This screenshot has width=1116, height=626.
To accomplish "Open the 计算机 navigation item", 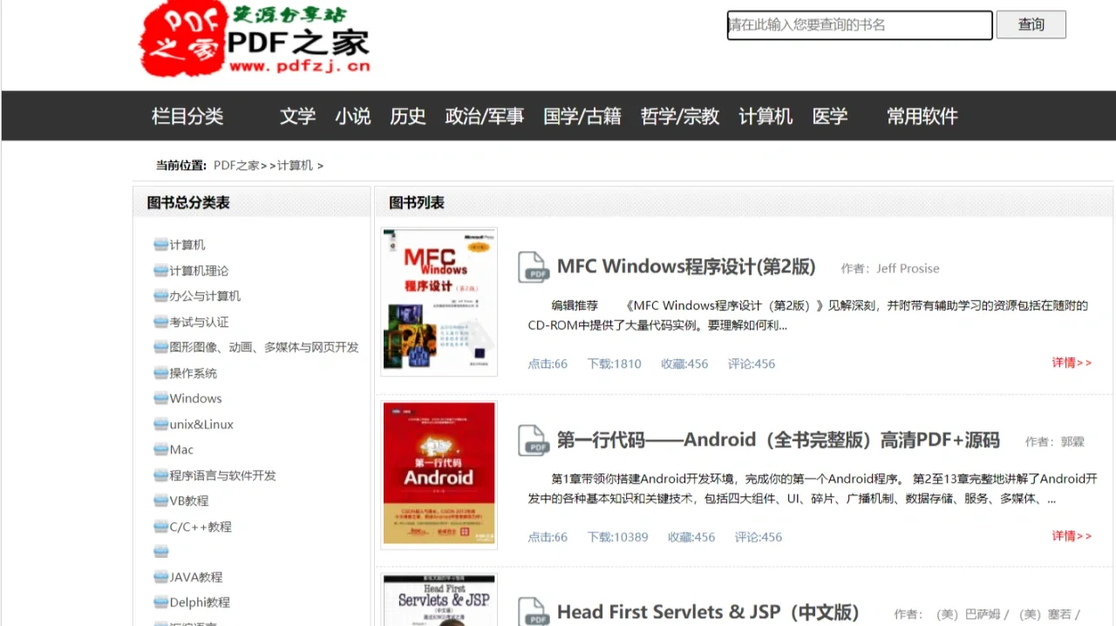I will click(766, 116).
